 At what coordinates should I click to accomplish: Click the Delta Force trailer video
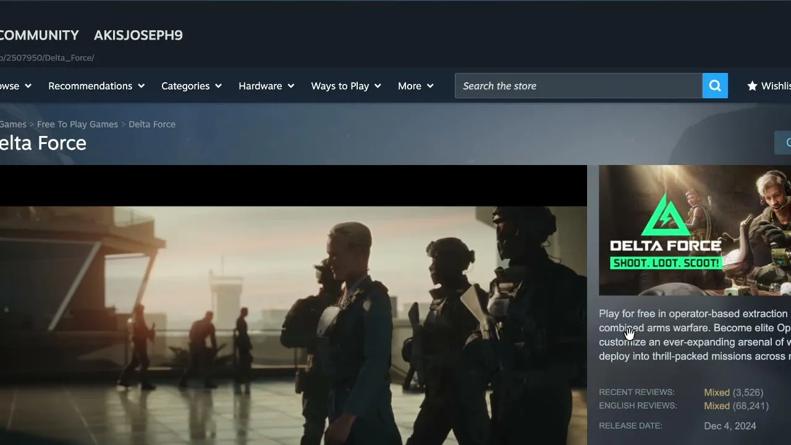click(294, 305)
